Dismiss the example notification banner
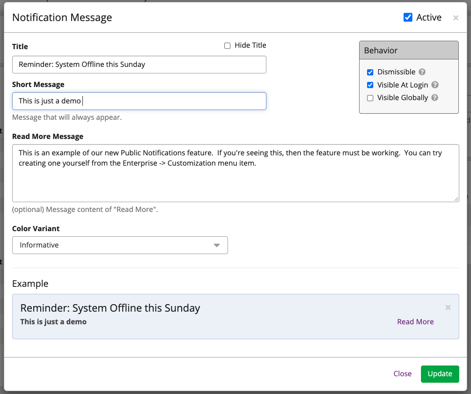This screenshot has height=394, width=471. [448, 307]
